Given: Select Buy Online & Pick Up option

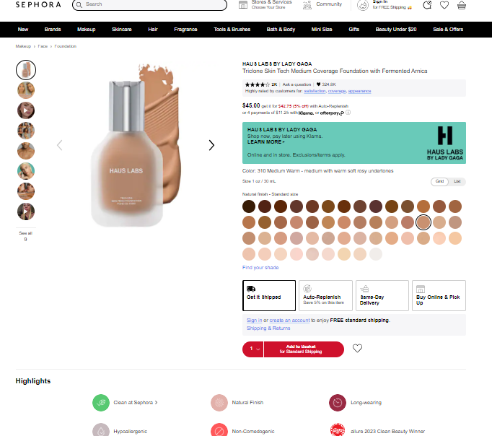Looking at the screenshot, I should [439, 296].
